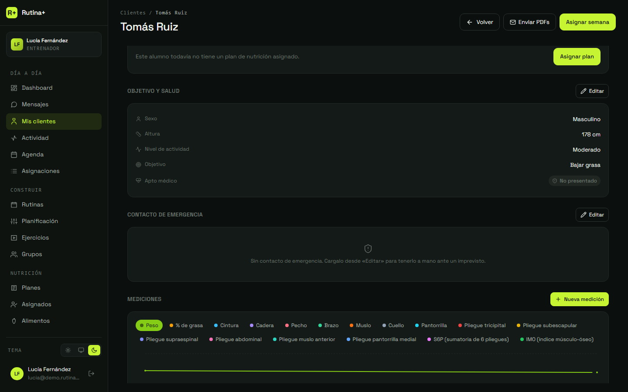Open the Clientes breadcrumb link

(133, 13)
